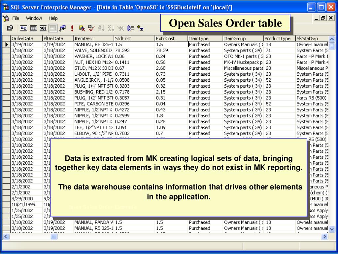The height and width of the screenshot is (254, 338).
Task: Select the ItemDesc column header
Action: click(x=93, y=38)
